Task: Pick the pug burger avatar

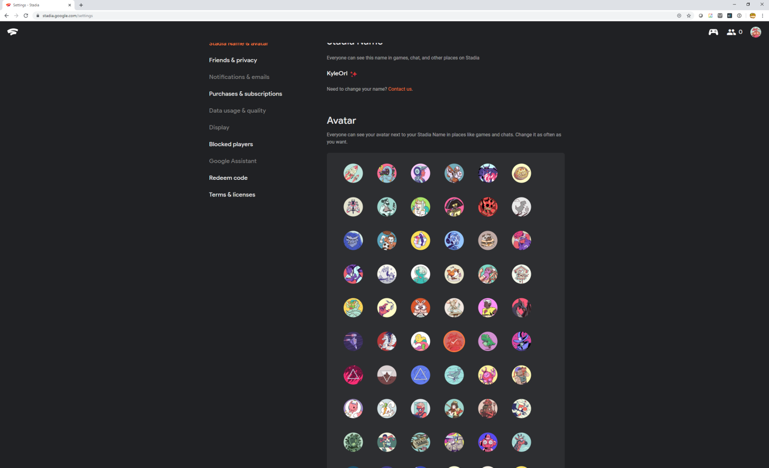Action: coord(488,241)
